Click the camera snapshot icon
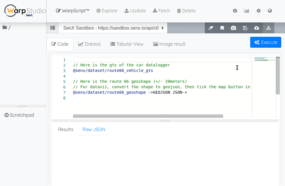 [x=234, y=28]
